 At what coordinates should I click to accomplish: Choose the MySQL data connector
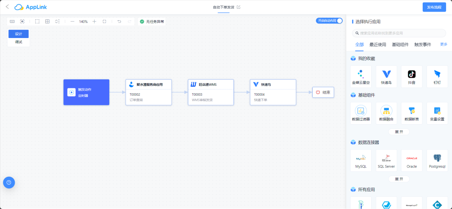coord(361,161)
